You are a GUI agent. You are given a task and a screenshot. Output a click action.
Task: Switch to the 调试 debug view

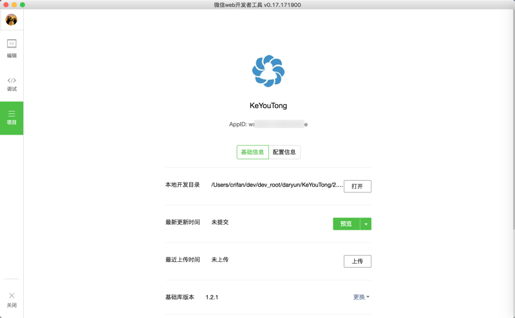tap(12, 84)
